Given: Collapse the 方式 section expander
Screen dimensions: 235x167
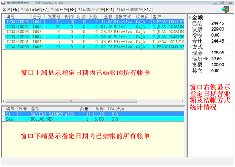Looking at the screenshot, I should click(189, 47).
